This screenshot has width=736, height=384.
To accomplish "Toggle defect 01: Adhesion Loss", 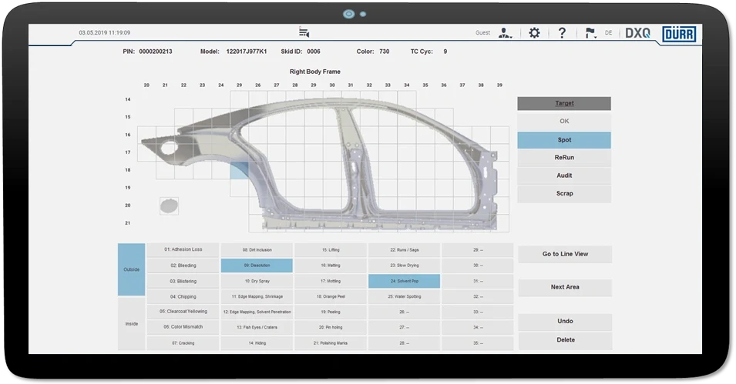I will click(x=183, y=249).
